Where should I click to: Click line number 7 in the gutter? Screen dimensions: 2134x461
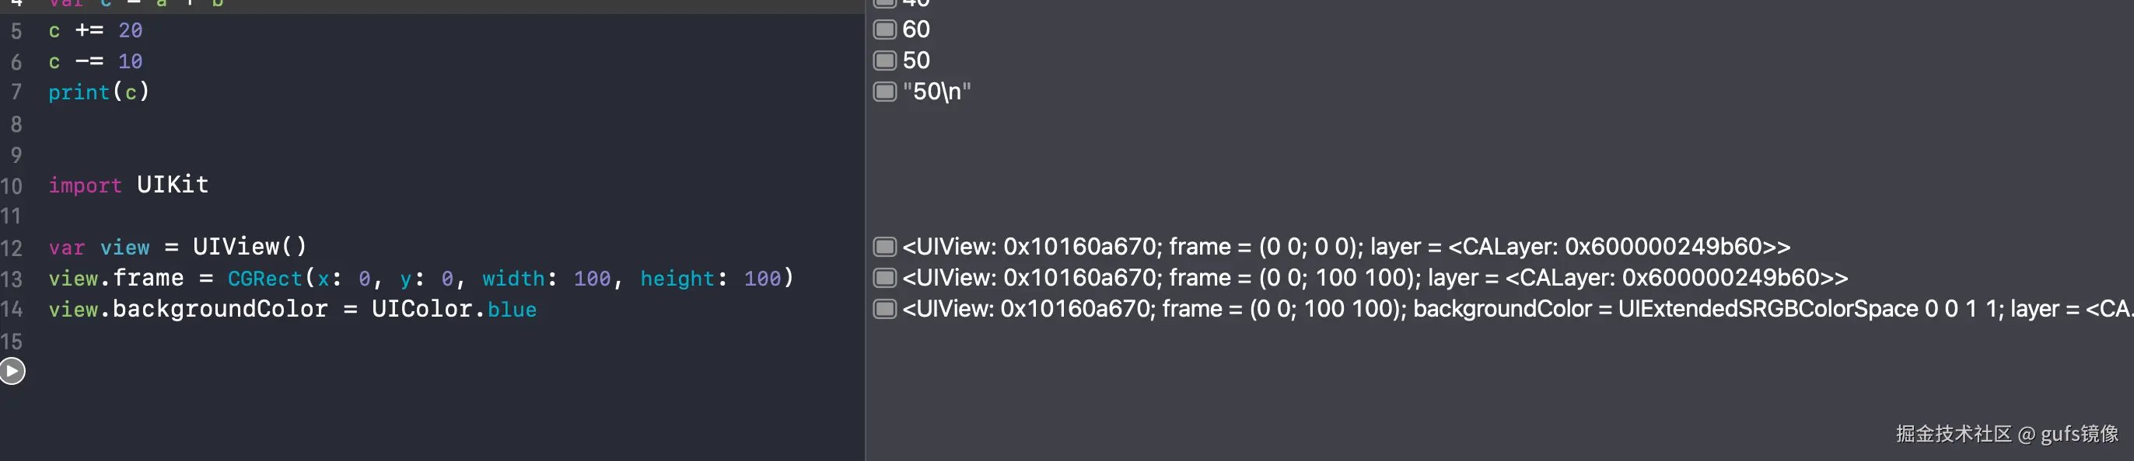(x=16, y=92)
